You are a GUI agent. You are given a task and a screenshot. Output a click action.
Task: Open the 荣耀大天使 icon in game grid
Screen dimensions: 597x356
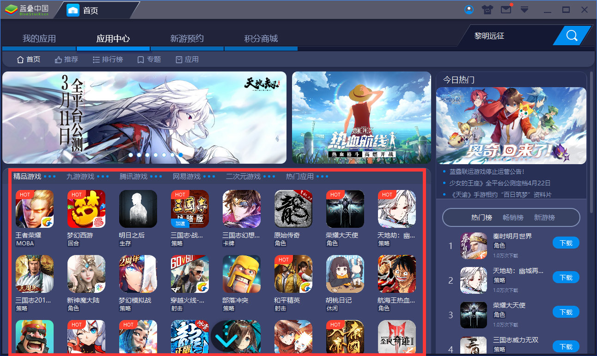(x=345, y=209)
